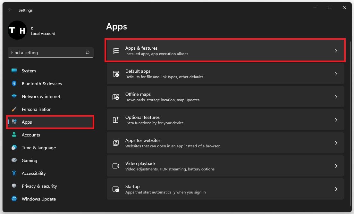The image size is (354, 214).
Task: Open Time & language settings
Action: (38, 148)
